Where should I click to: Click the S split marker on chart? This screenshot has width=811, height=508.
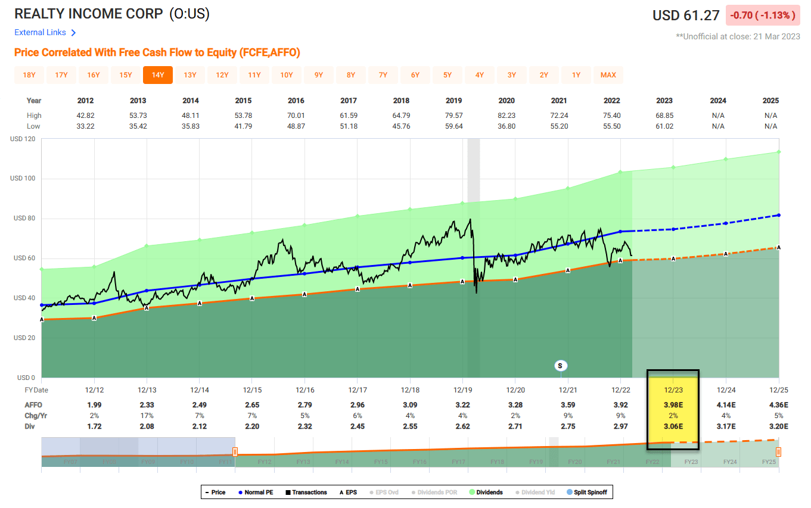click(560, 366)
